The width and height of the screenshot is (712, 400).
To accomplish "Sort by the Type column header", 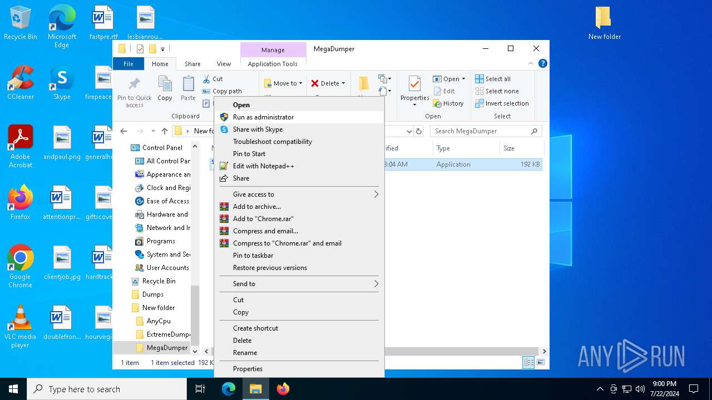I will [466, 148].
